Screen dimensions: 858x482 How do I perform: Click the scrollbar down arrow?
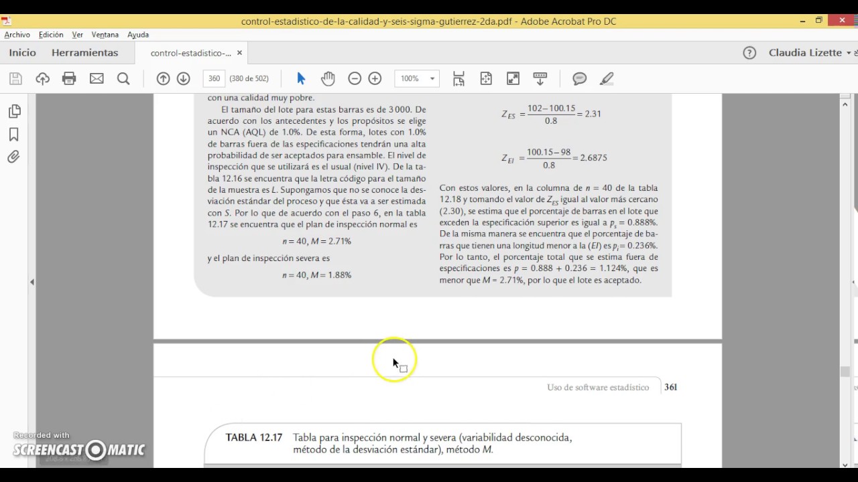click(845, 464)
